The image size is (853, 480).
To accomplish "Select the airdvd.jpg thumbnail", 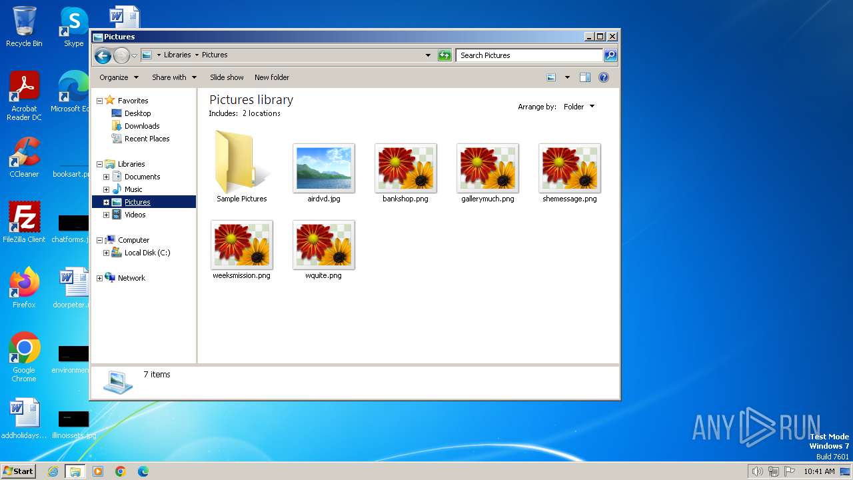I will [324, 168].
